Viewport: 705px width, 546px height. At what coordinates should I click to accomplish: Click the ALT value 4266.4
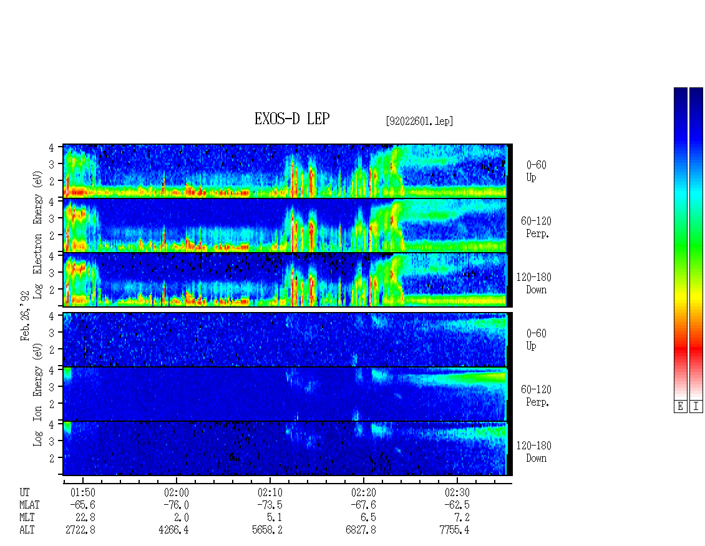pyautogui.click(x=173, y=530)
